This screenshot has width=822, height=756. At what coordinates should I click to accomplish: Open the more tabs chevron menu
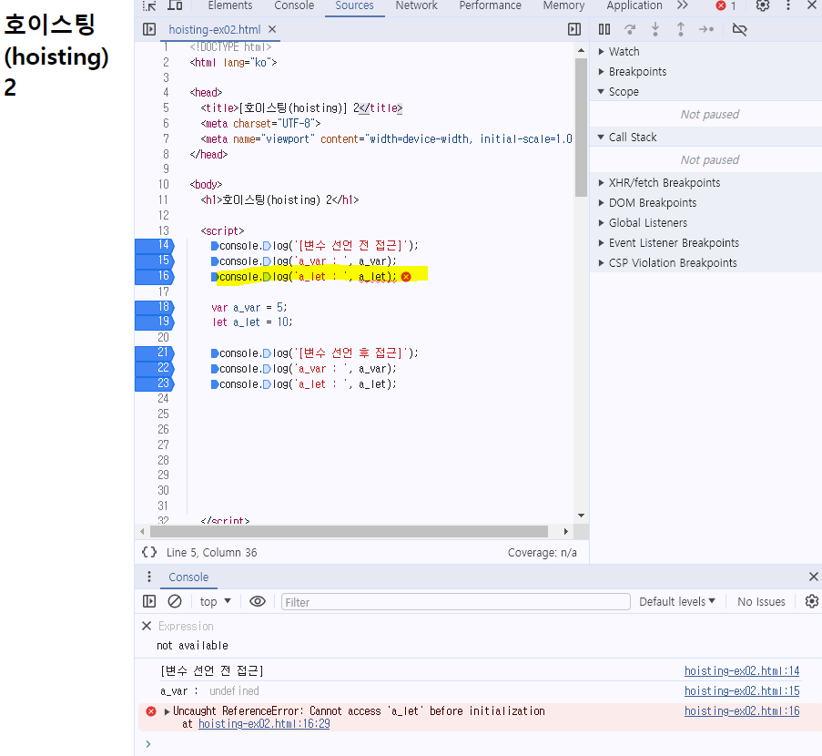tap(682, 5)
